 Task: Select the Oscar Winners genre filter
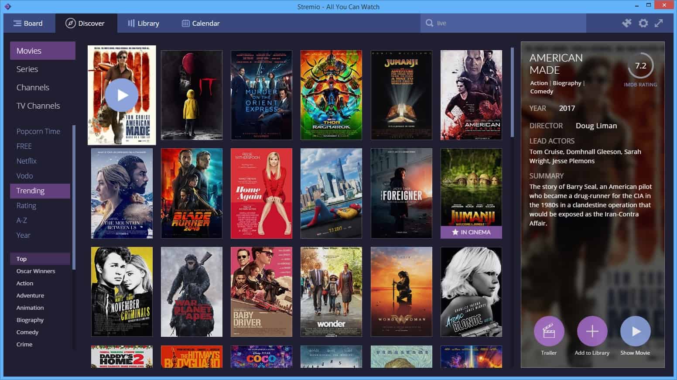[x=36, y=271]
